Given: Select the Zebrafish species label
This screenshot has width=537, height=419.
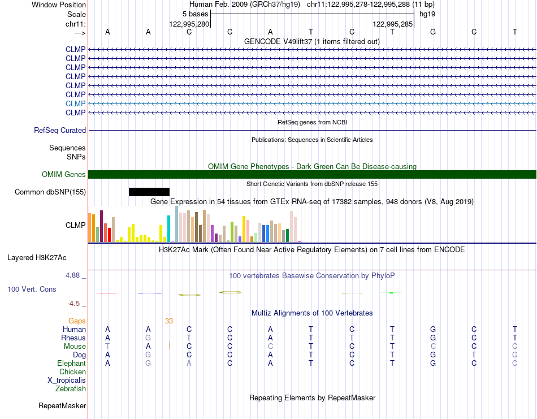Looking at the screenshot, I should pos(71,389).
